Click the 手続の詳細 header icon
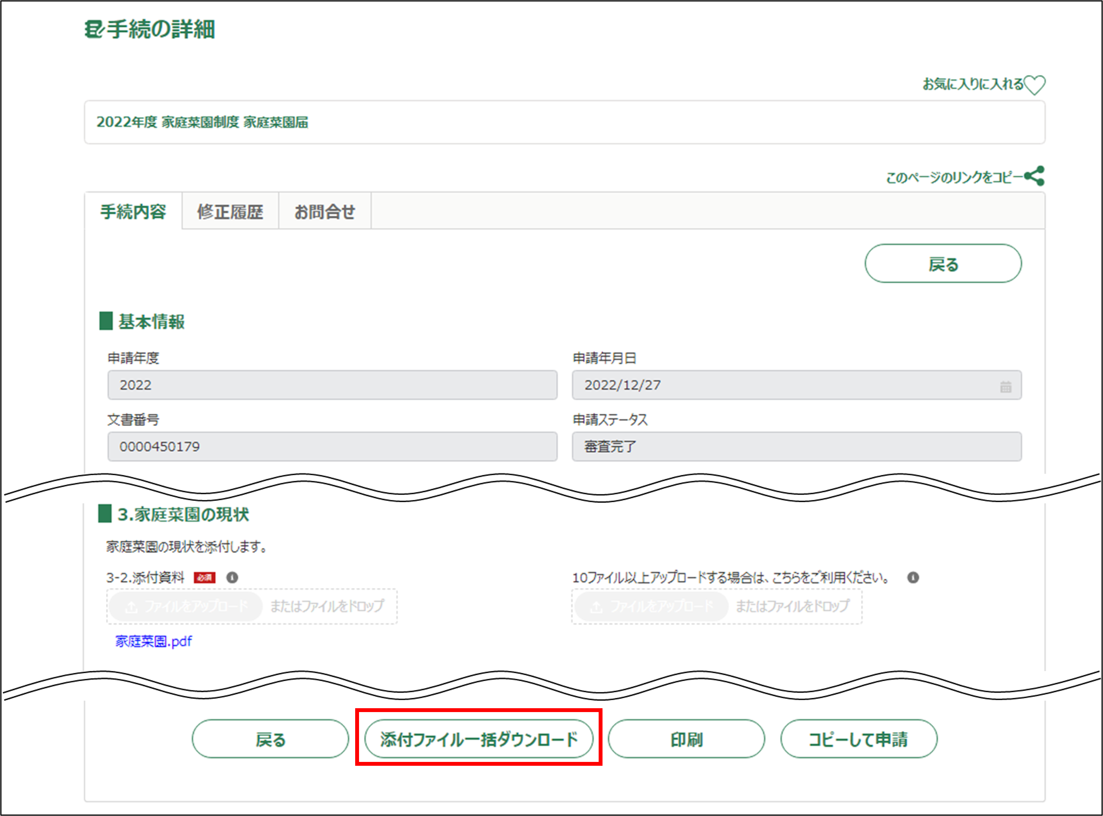Screen dimensions: 1103x816 [94, 30]
